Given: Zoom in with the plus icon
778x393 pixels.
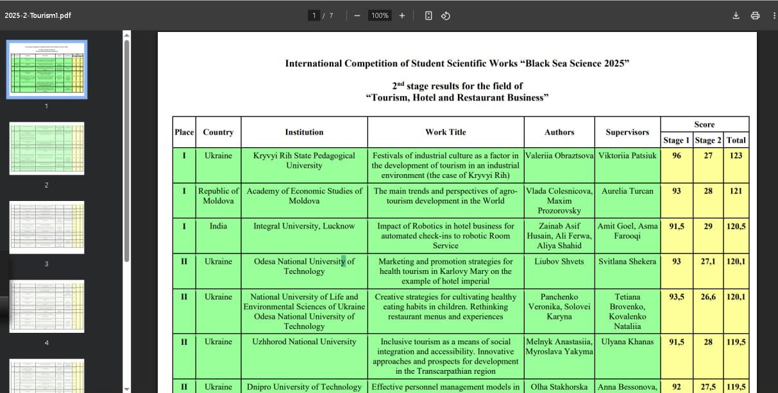Looking at the screenshot, I should [x=402, y=15].
